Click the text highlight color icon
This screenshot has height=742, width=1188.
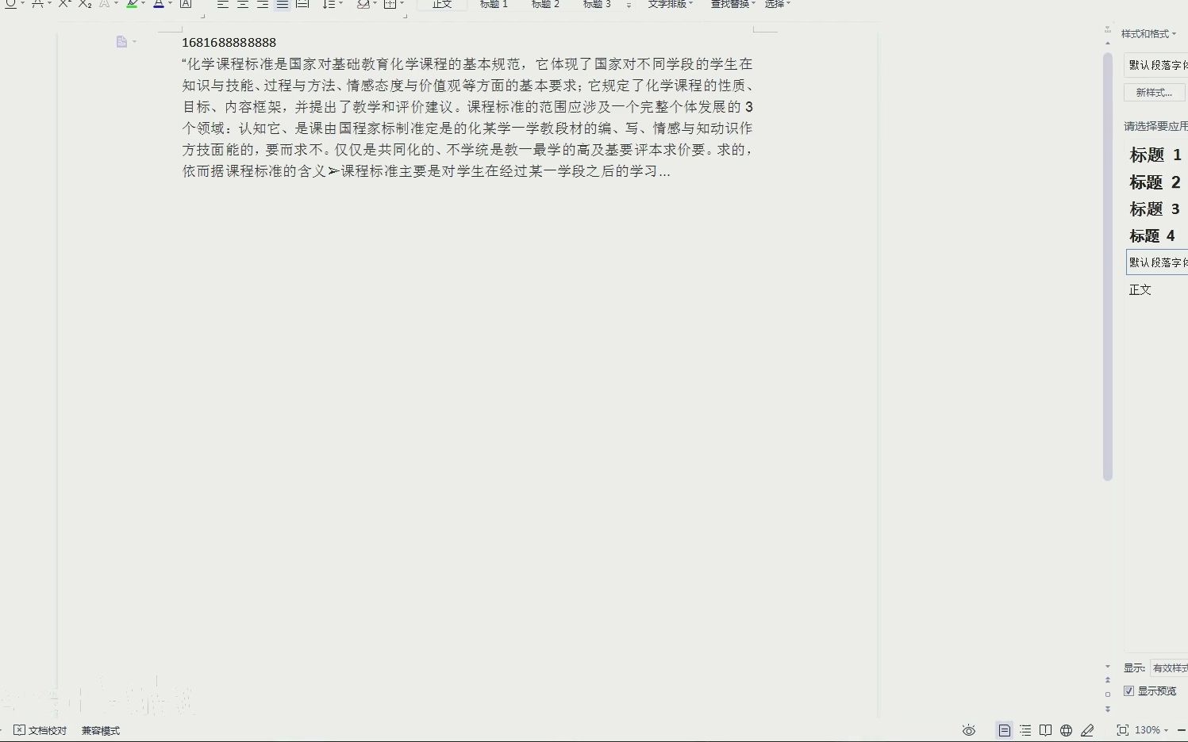click(x=132, y=3)
